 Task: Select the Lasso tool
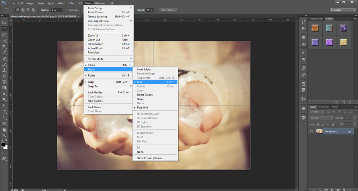[x=4, y=35]
